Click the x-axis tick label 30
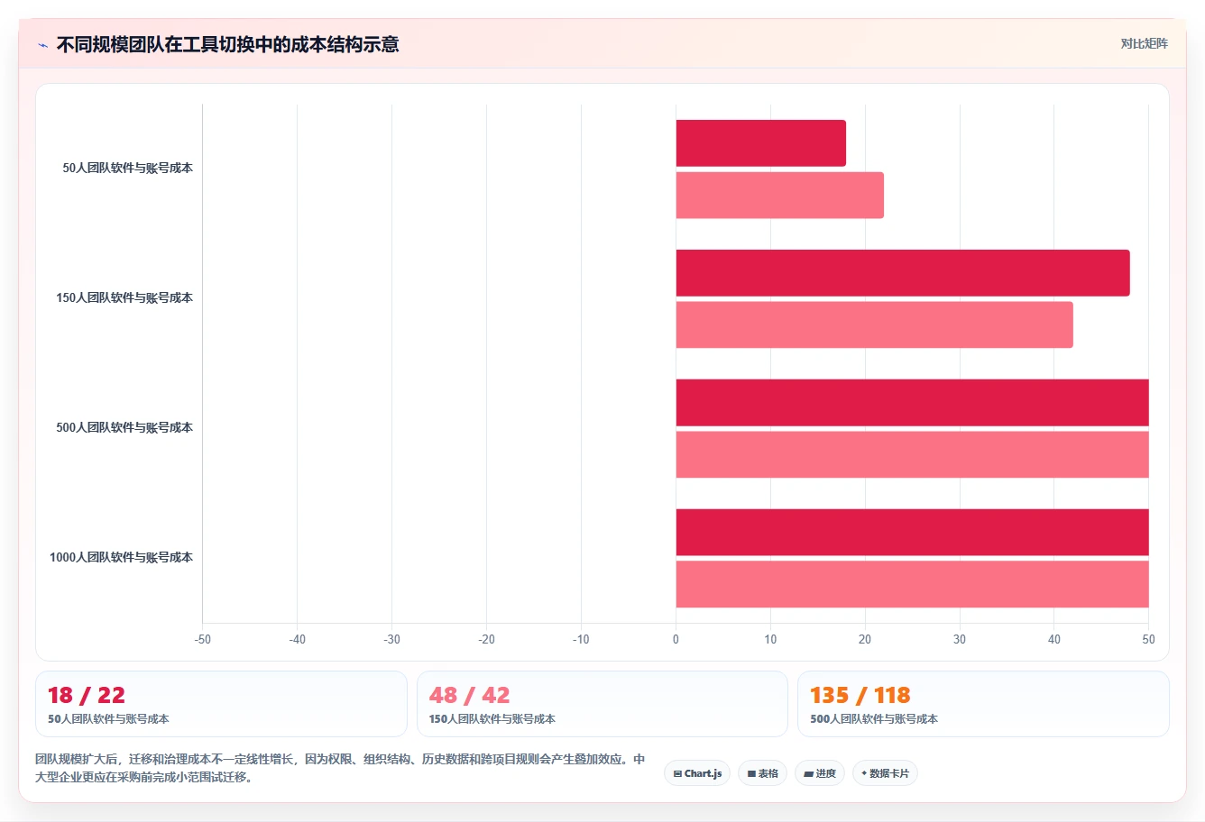 (960, 639)
